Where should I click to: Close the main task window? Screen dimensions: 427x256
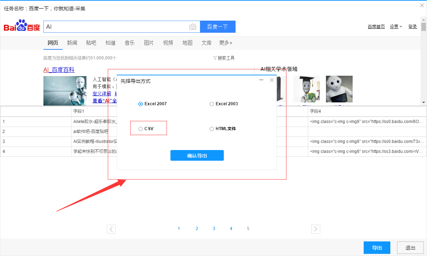pyautogui.click(x=422, y=5)
